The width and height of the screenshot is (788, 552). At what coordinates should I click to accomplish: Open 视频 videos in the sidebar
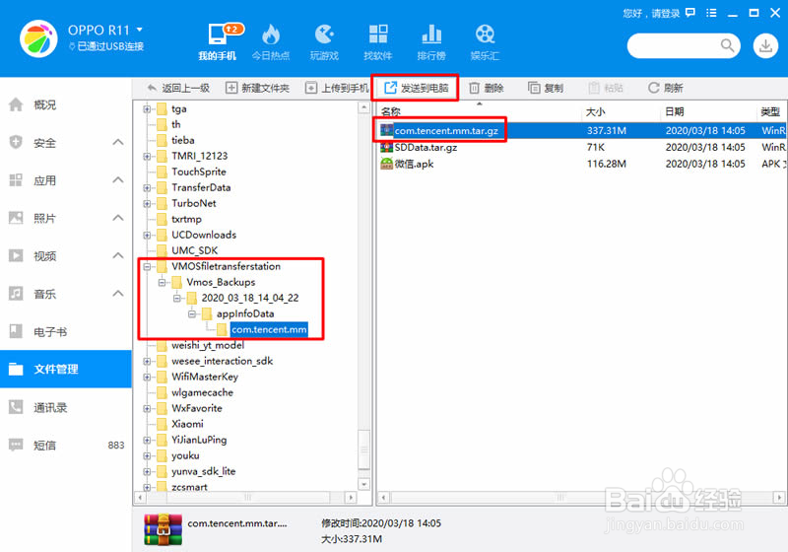65,256
